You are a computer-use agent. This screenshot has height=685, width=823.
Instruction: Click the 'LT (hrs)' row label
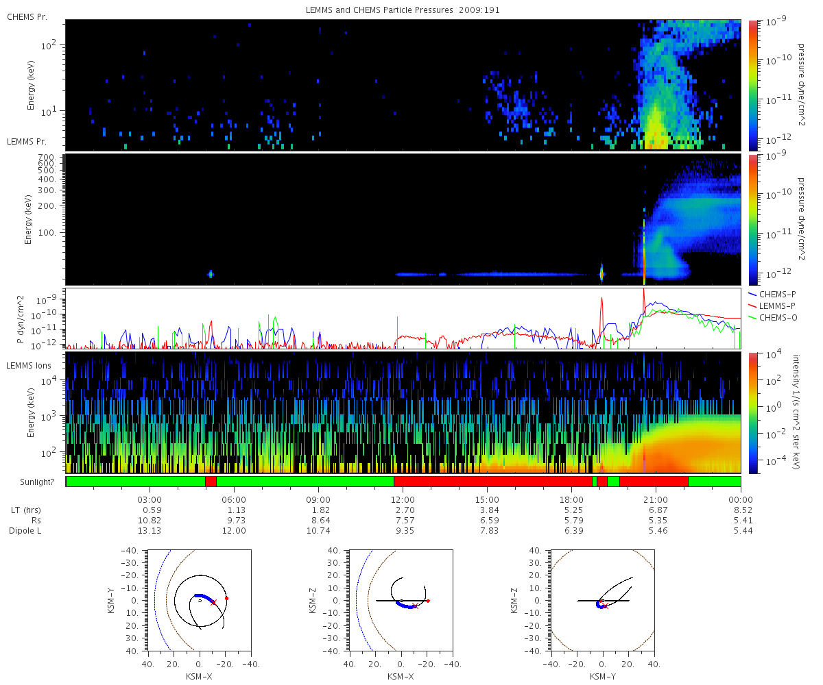tap(25, 510)
